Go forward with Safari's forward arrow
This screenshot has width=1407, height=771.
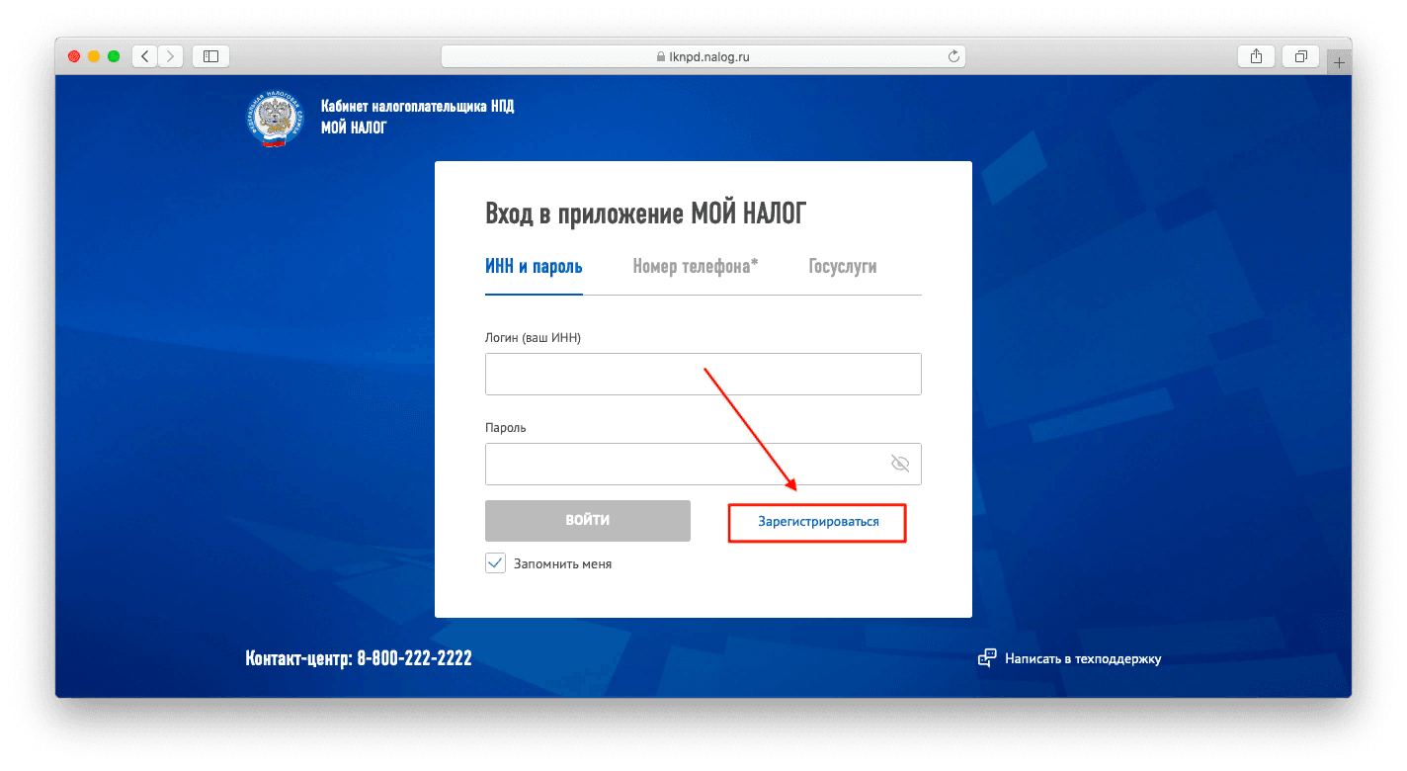(x=170, y=56)
